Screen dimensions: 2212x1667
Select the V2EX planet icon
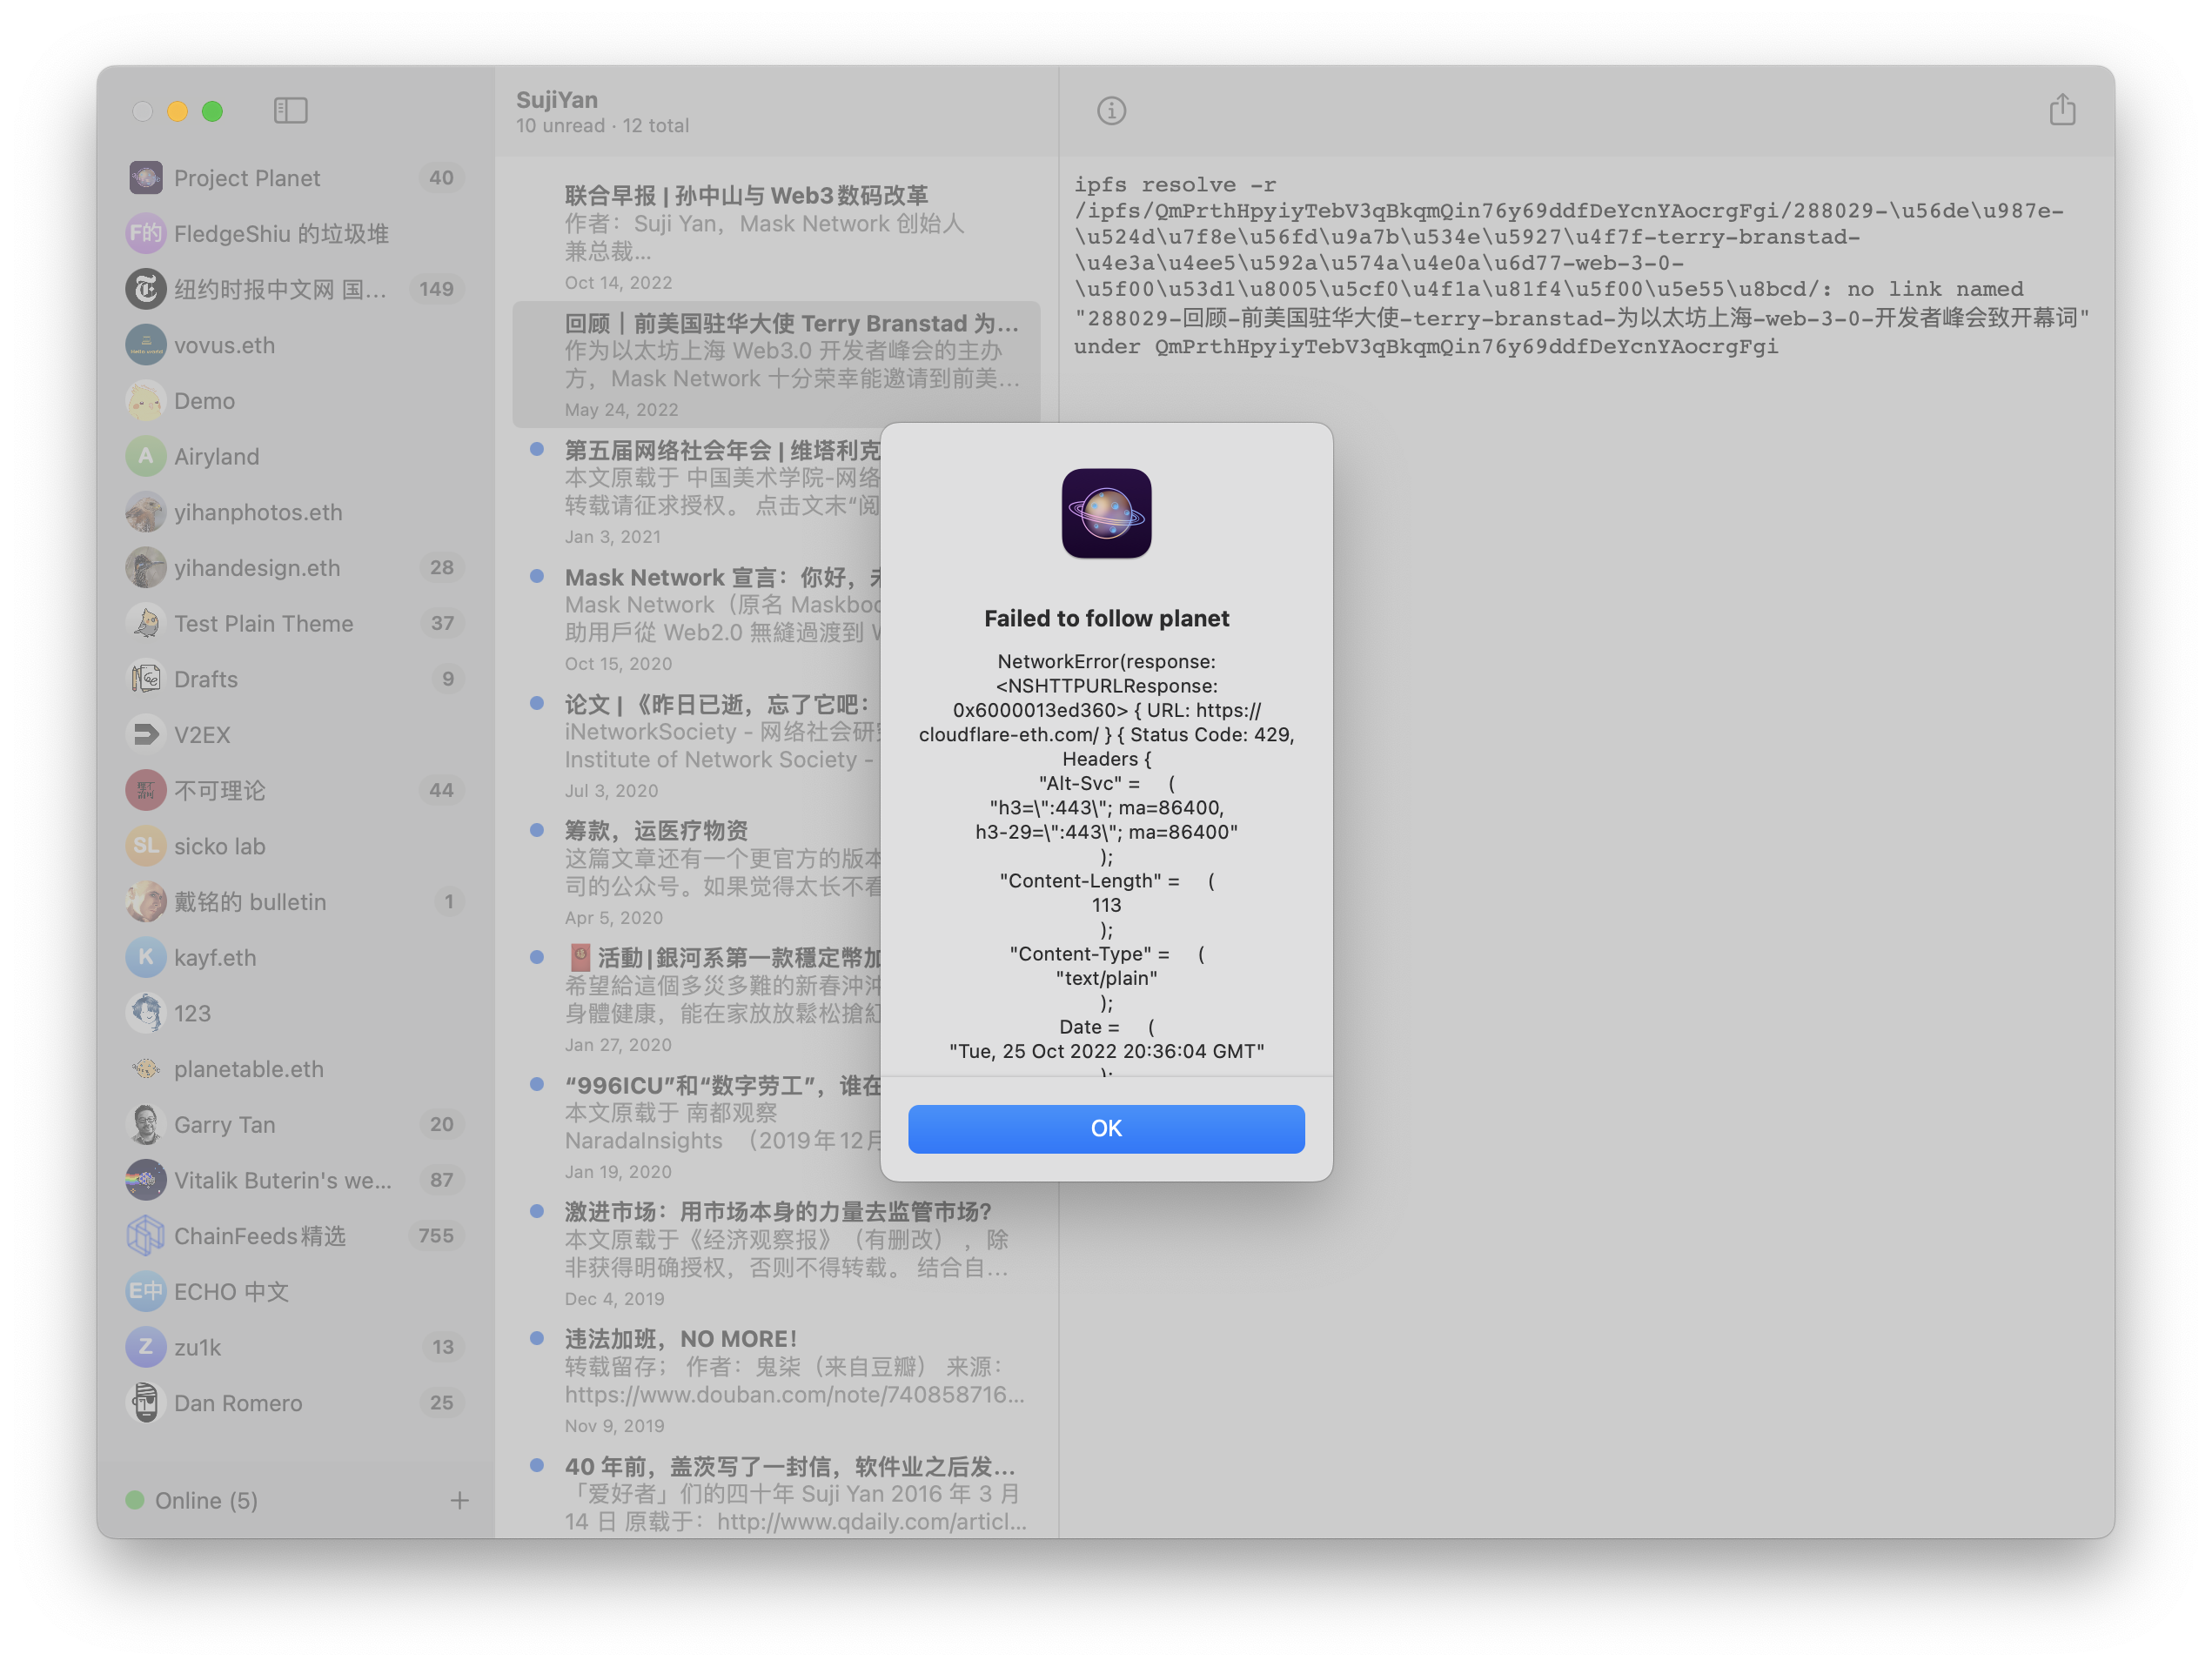click(146, 734)
